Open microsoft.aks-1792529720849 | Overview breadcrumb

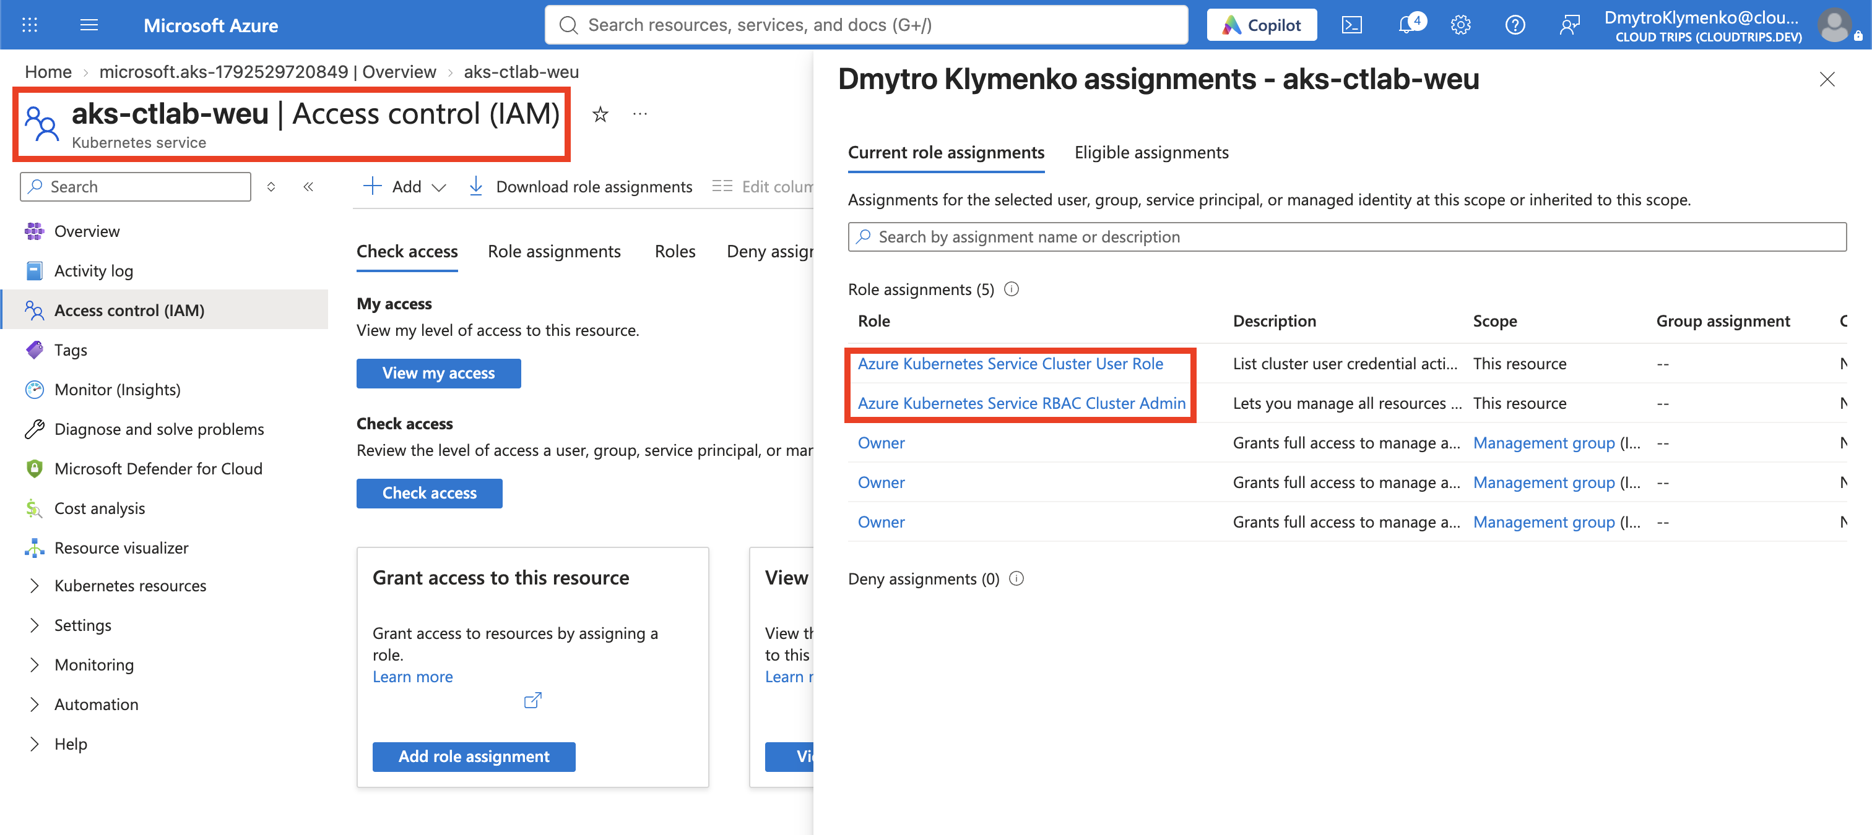point(267,71)
